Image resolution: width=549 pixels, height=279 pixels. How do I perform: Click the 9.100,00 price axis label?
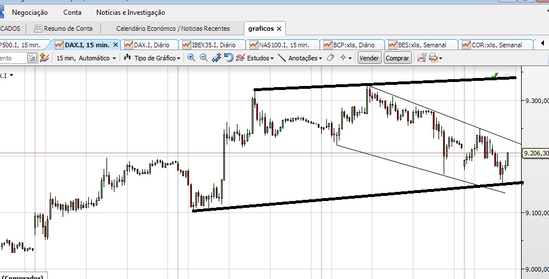click(x=536, y=213)
